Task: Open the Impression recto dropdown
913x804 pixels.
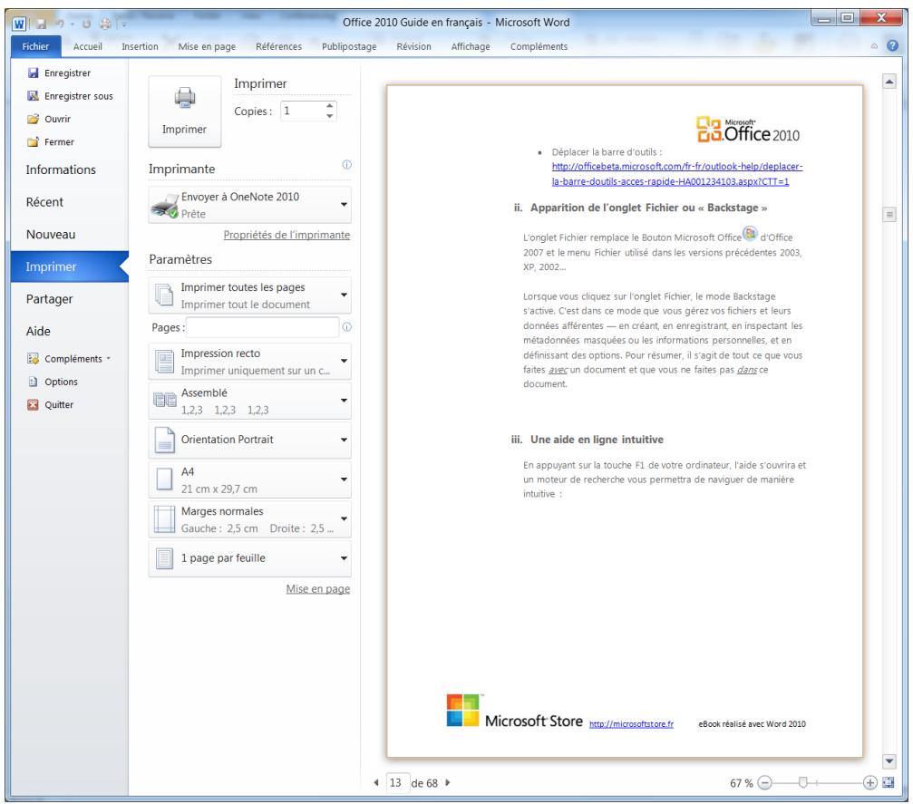Action: pyautogui.click(x=250, y=362)
